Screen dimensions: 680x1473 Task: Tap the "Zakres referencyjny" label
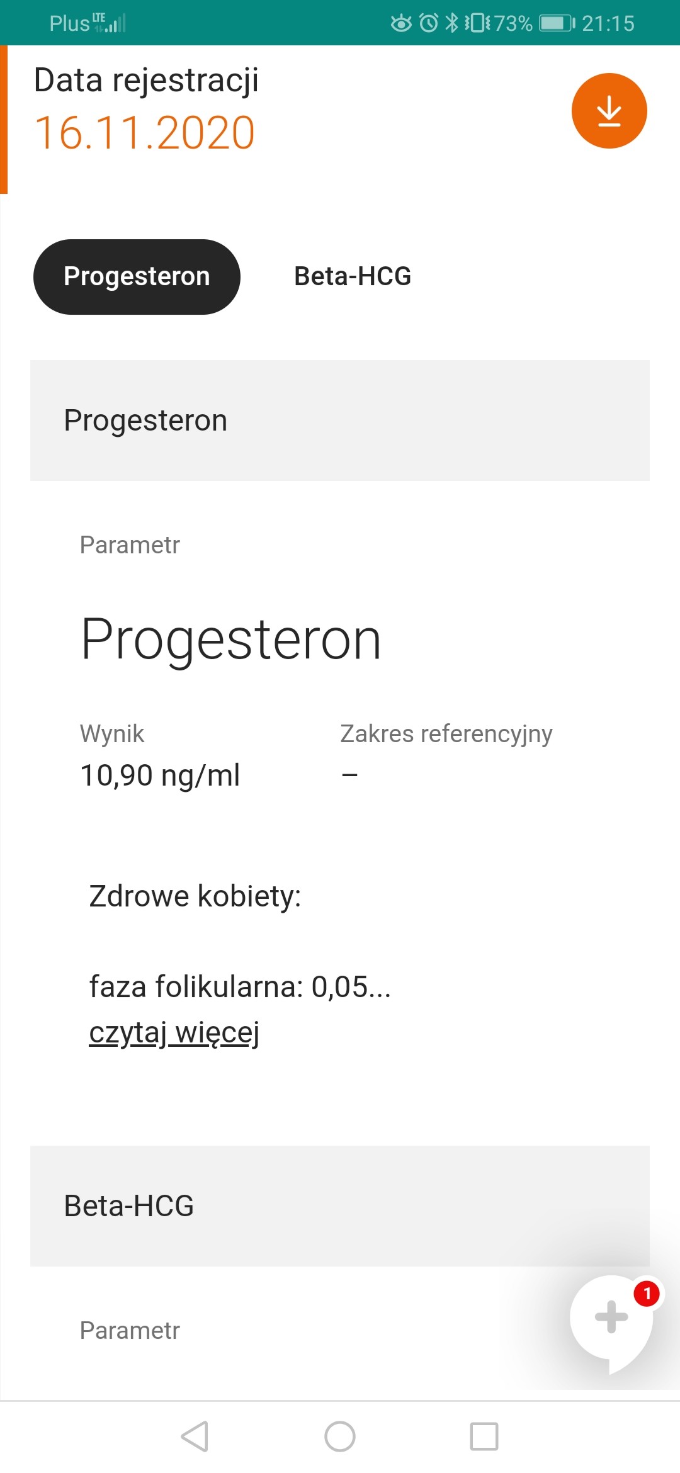coord(446,734)
